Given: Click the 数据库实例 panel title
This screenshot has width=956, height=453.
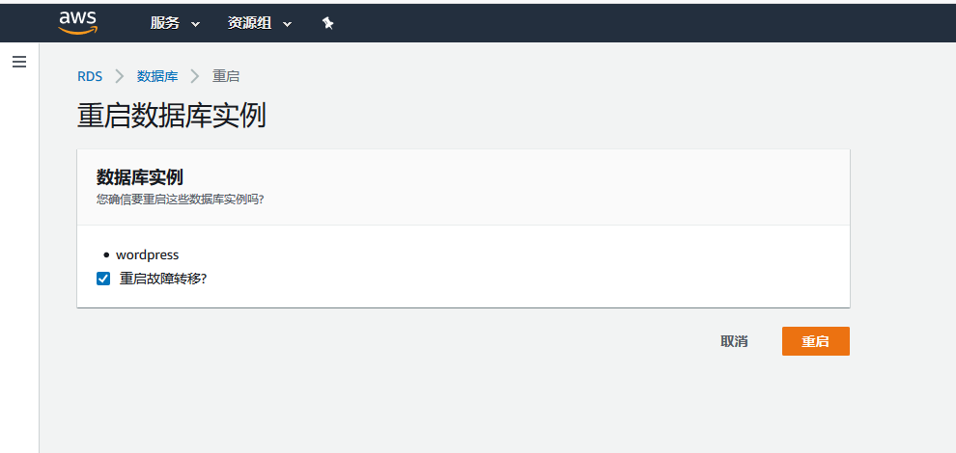Looking at the screenshot, I should (x=140, y=177).
